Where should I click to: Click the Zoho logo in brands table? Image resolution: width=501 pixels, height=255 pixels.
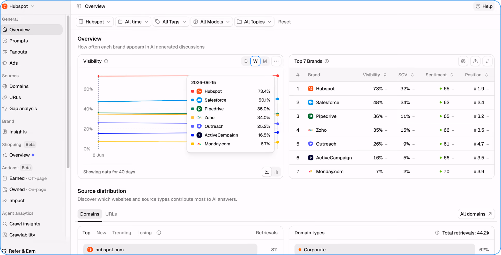[x=311, y=130]
